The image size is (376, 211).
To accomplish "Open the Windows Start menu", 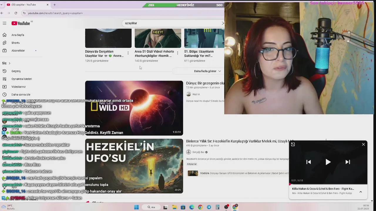I will 136,207.
